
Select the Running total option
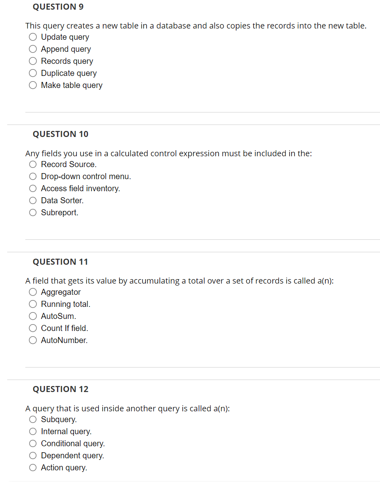[x=33, y=304]
